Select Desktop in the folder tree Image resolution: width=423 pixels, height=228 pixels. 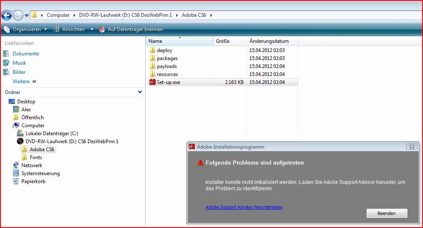(26, 102)
